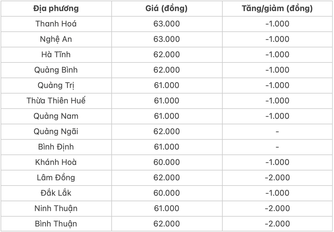334x232 pixels.
Task: Select the Quảng Nam cell
Action: point(56,116)
